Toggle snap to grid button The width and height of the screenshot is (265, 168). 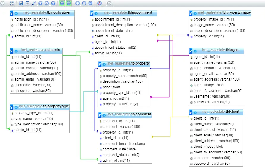coord(68,3)
